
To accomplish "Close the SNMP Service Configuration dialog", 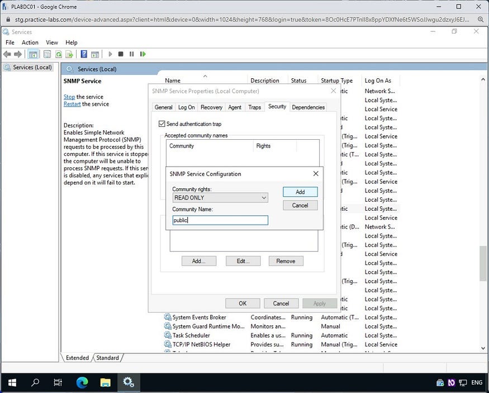I will click(x=316, y=174).
